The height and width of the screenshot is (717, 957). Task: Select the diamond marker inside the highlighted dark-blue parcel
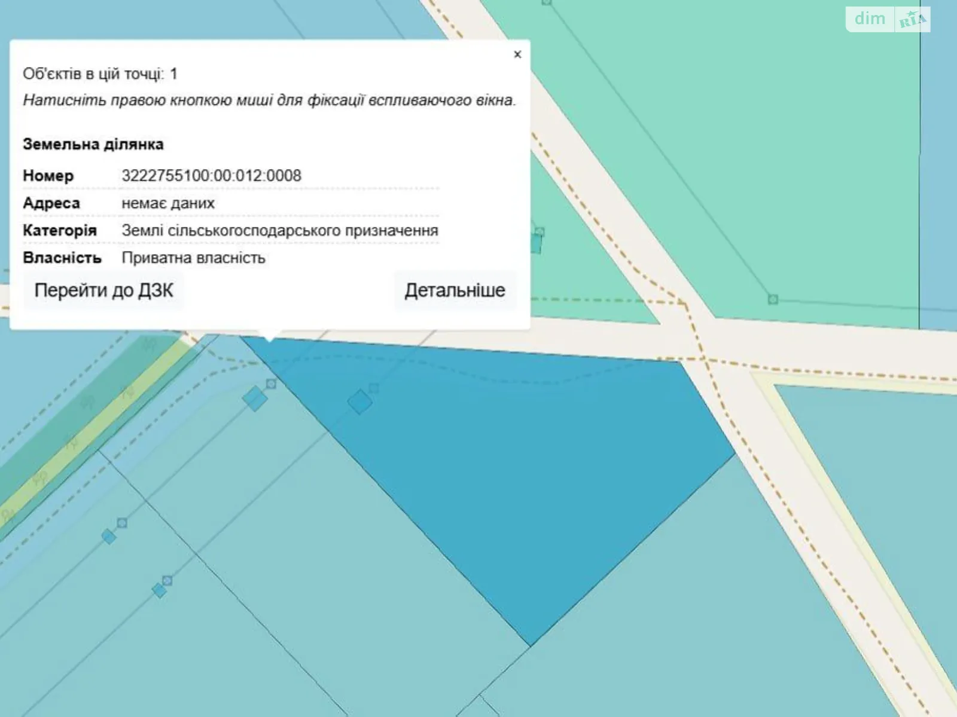[x=359, y=402]
